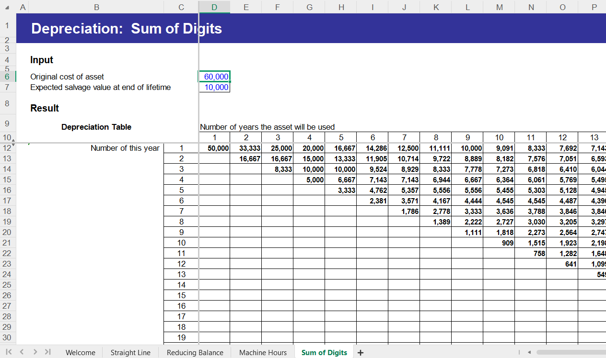Jump to the last sheet using the navigation icon
Viewport: 606px width, 358px height.
(x=47, y=352)
